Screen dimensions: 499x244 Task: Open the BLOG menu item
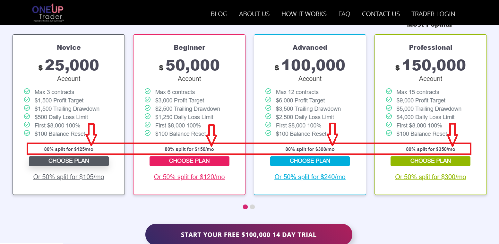tap(219, 14)
